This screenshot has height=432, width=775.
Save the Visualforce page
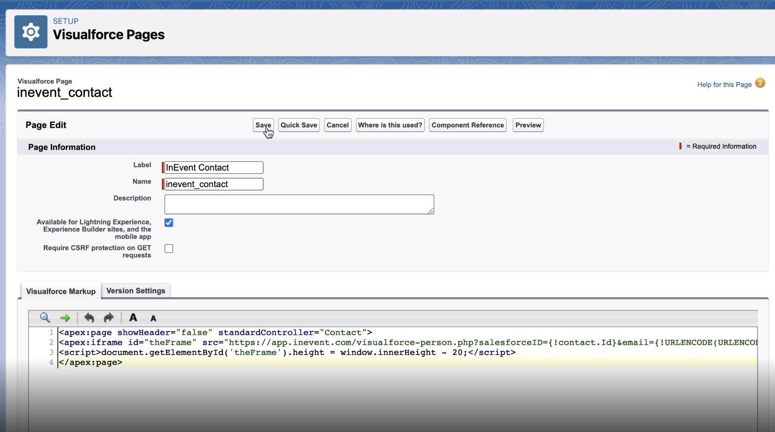pos(263,125)
